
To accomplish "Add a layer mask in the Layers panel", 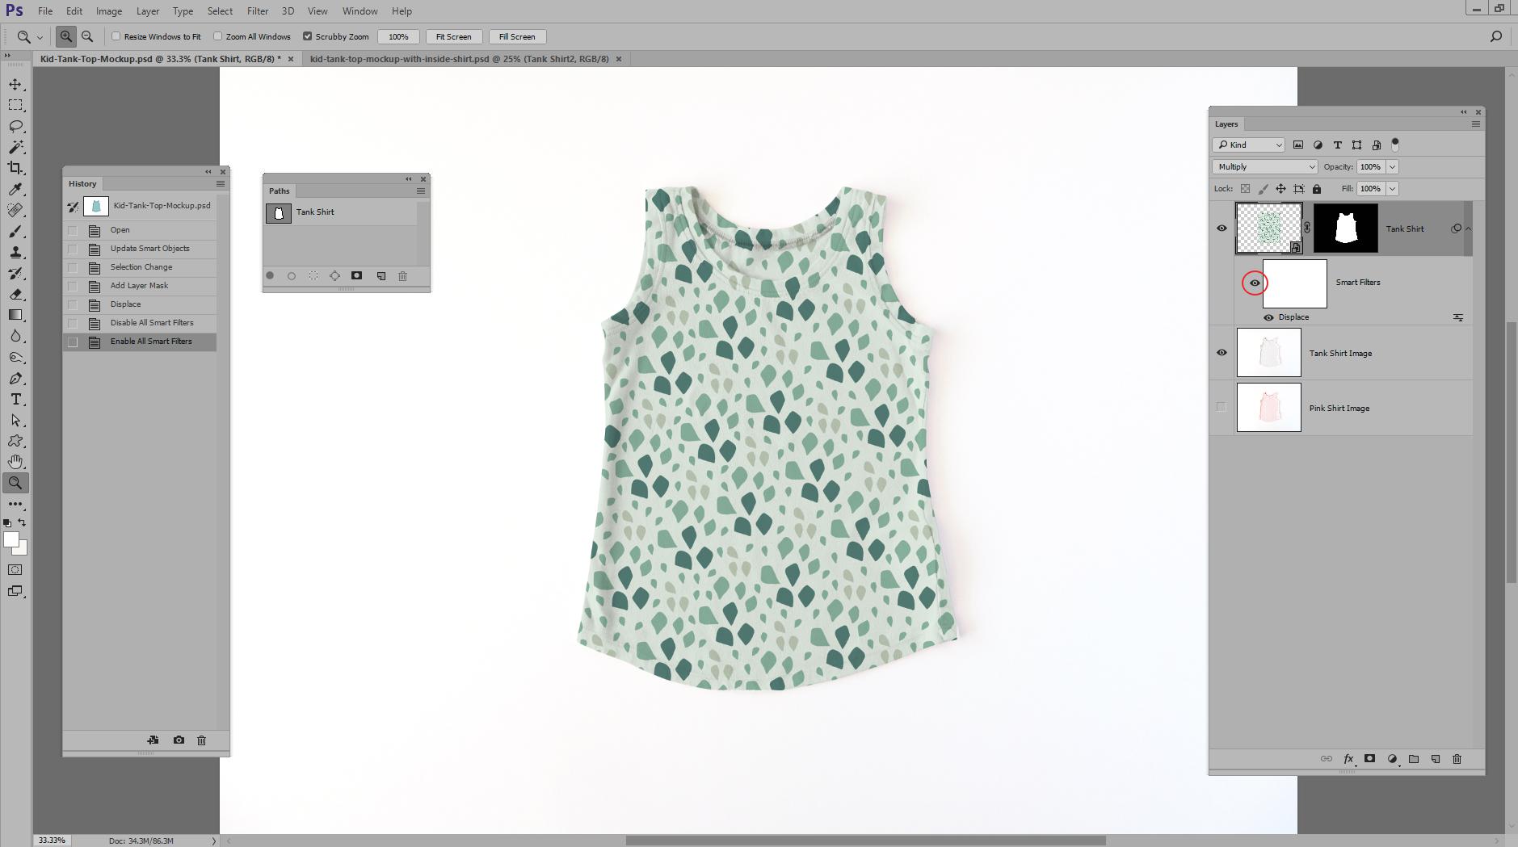I will click(1369, 758).
